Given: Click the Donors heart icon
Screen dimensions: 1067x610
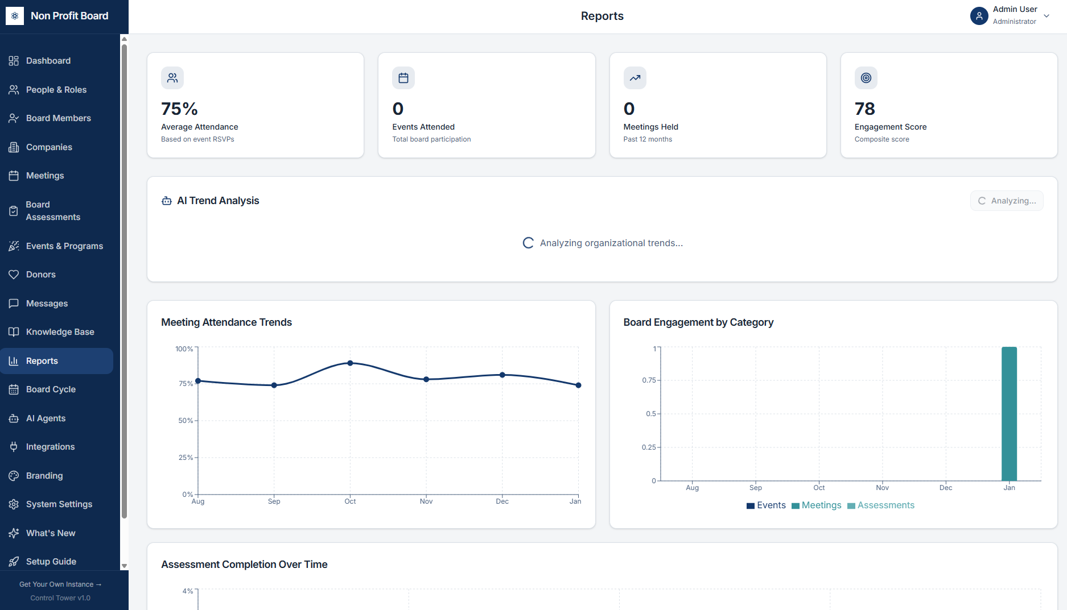Looking at the screenshot, I should pos(14,275).
